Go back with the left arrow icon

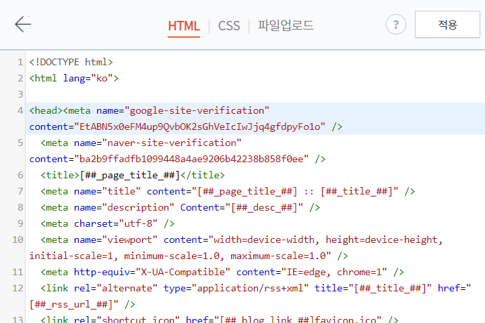[x=23, y=24]
